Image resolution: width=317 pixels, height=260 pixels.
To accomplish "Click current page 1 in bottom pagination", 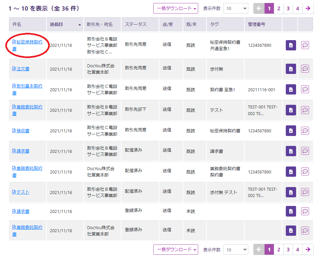I will pyautogui.click(x=269, y=249).
